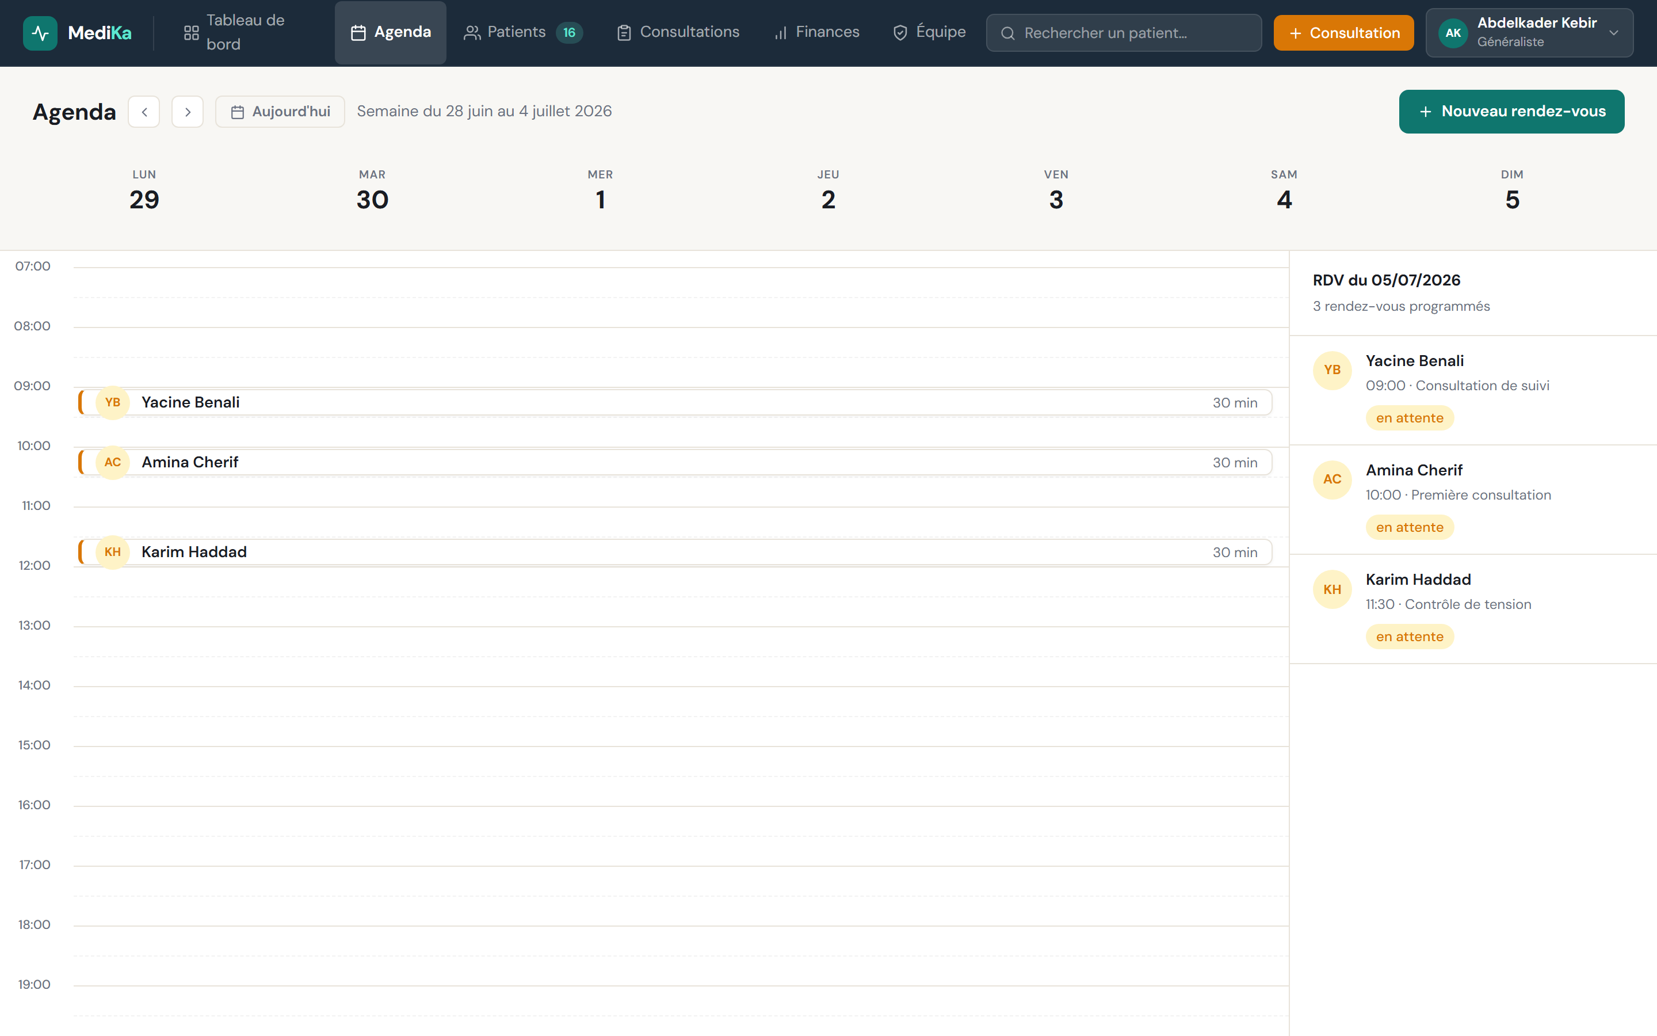This screenshot has width=1657, height=1036.
Task: Select Saturday 4 in week header
Action: coord(1284,191)
